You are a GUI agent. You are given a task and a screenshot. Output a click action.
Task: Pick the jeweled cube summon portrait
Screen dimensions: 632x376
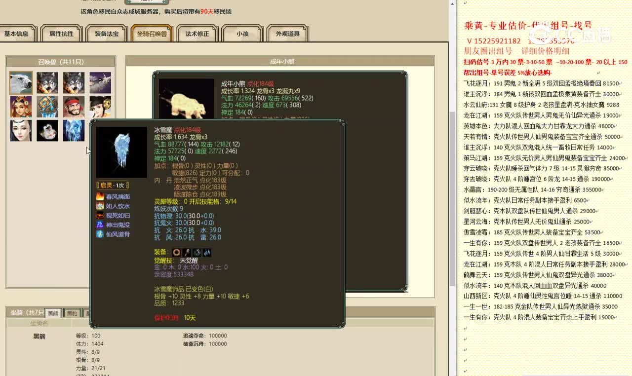[x=47, y=107]
